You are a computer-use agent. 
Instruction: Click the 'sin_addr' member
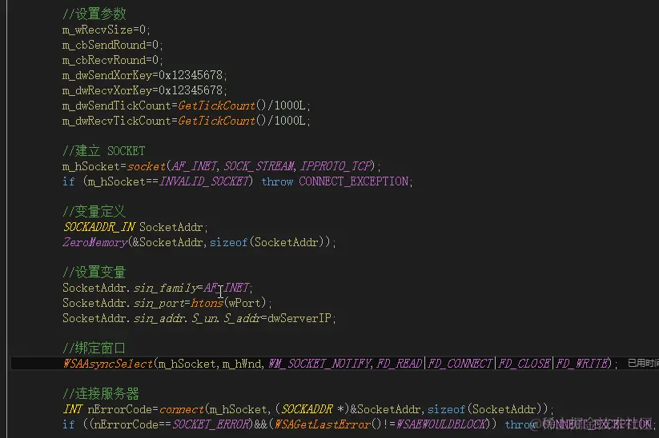pos(159,318)
